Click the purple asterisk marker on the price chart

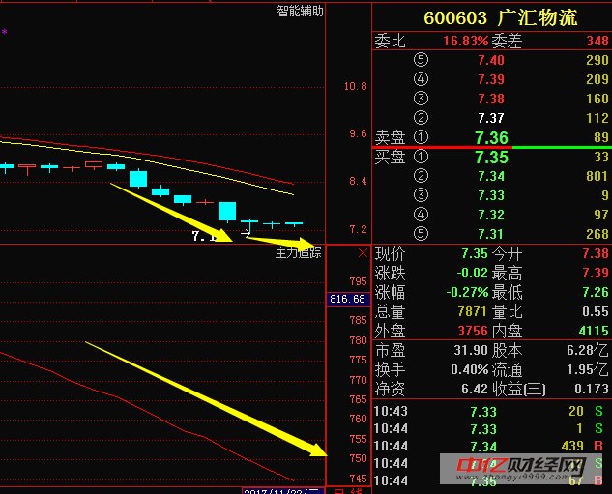(4, 32)
